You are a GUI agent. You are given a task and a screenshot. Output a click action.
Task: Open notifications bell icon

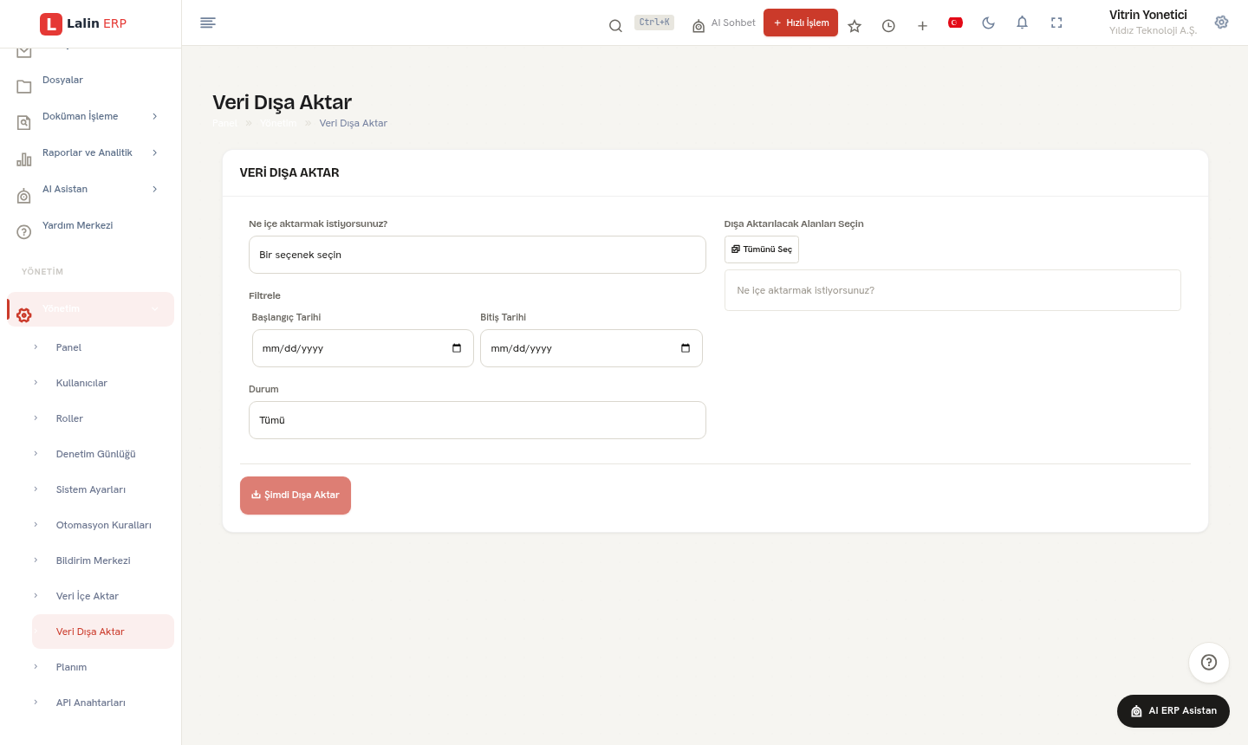[x=1023, y=23]
